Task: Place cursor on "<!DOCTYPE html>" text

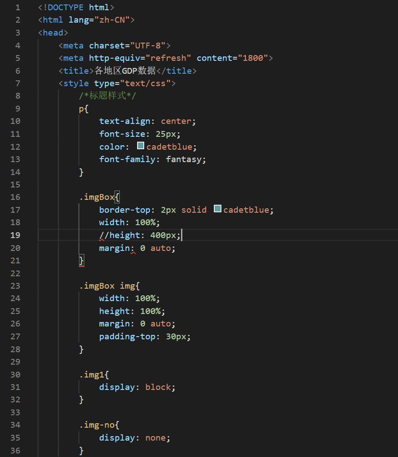Action: click(x=76, y=8)
